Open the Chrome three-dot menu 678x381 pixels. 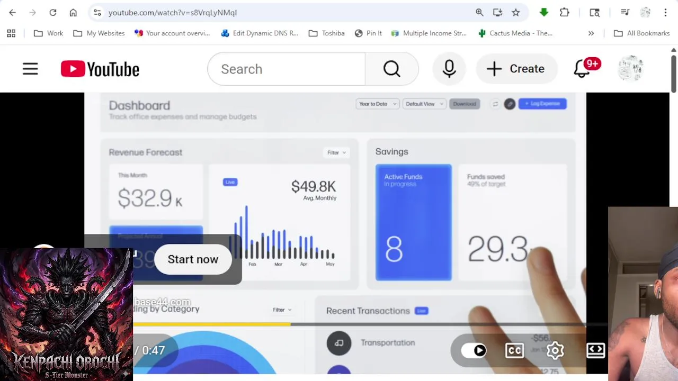coord(665,12)
